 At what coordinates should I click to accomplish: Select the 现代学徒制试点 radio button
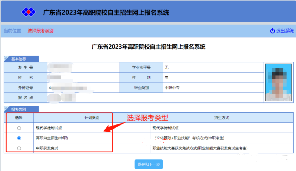(x=19, y=128)
